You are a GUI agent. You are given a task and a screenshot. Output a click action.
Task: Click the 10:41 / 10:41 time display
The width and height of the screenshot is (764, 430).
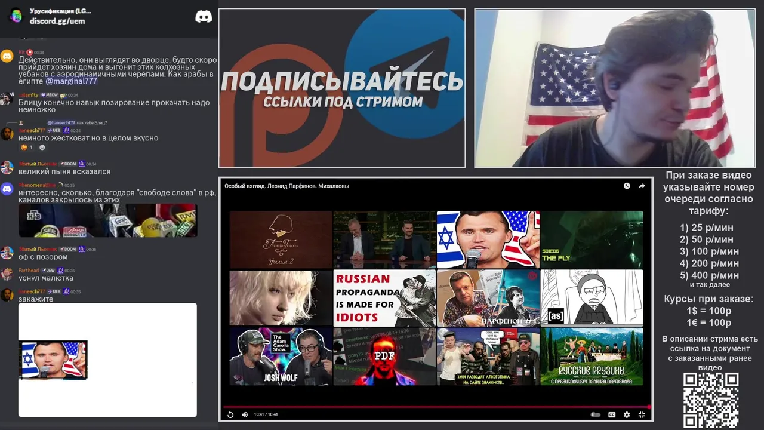[x=266, y=414]
